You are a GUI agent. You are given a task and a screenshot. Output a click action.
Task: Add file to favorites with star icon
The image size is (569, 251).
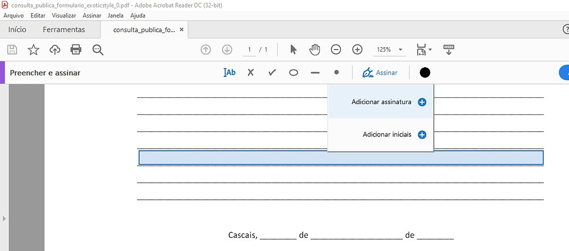click(34, 50)
